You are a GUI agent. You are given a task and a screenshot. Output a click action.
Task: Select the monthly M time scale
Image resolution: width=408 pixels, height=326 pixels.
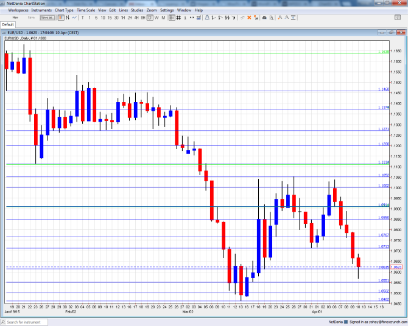click(x=163, y=18)
